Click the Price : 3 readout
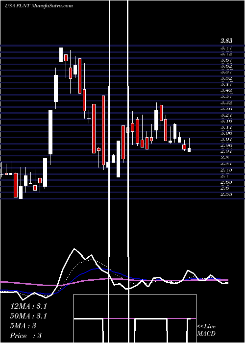The height and width of the screenshot is (343, 245). pyautogui.click(x=26, y=336)
